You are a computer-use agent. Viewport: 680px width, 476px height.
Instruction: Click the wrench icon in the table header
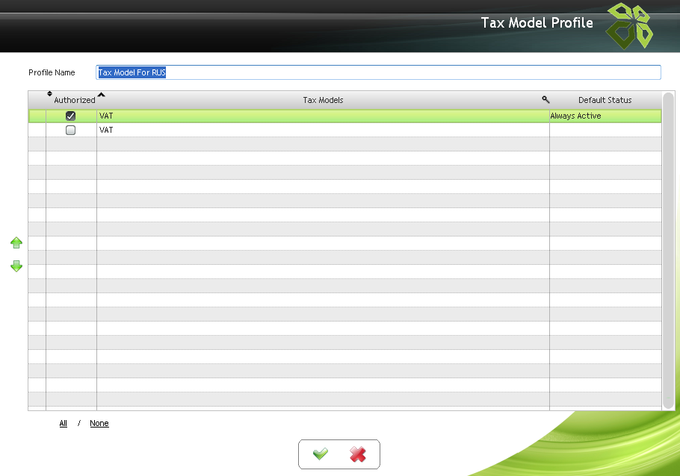[x=545, y=99]
